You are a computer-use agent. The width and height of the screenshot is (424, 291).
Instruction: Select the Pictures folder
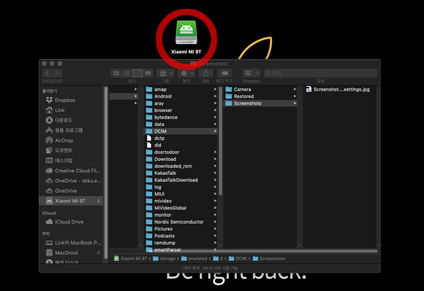tap(181, 229)
